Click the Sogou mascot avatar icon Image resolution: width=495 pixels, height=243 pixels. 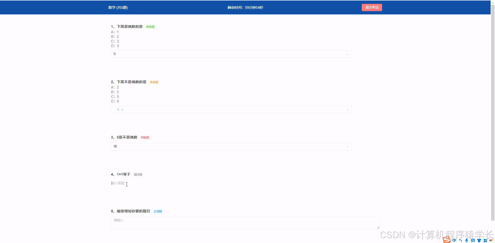tap(491, 240)
